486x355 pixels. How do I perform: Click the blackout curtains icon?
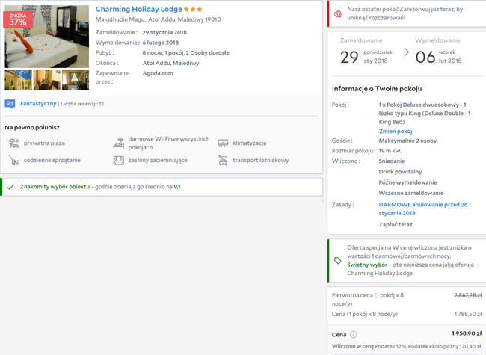[x=118, y=160]
